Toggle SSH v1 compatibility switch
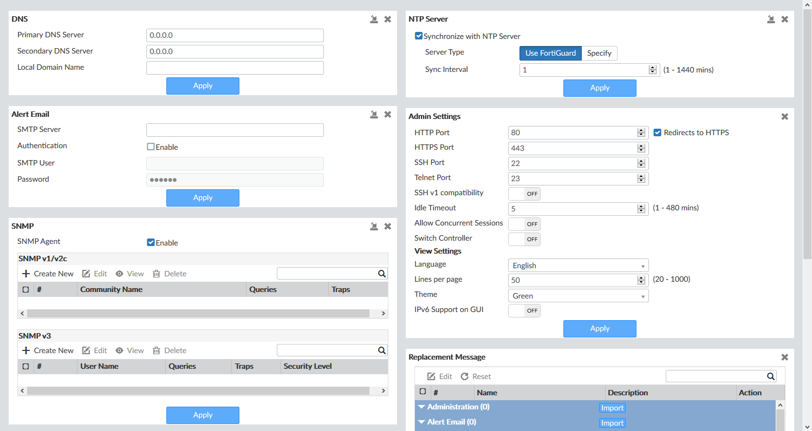 [x=524, y=194]
